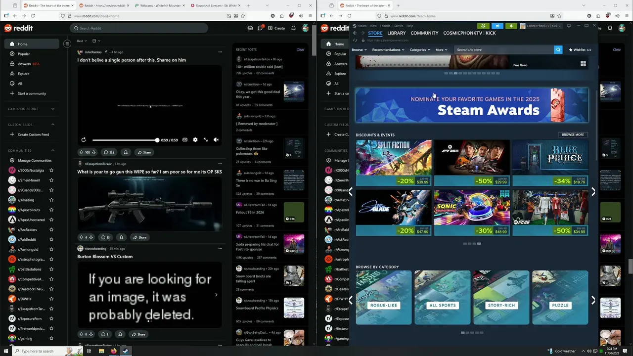Toggle favorite star for r/DIWHY

[x=51, y=299]
